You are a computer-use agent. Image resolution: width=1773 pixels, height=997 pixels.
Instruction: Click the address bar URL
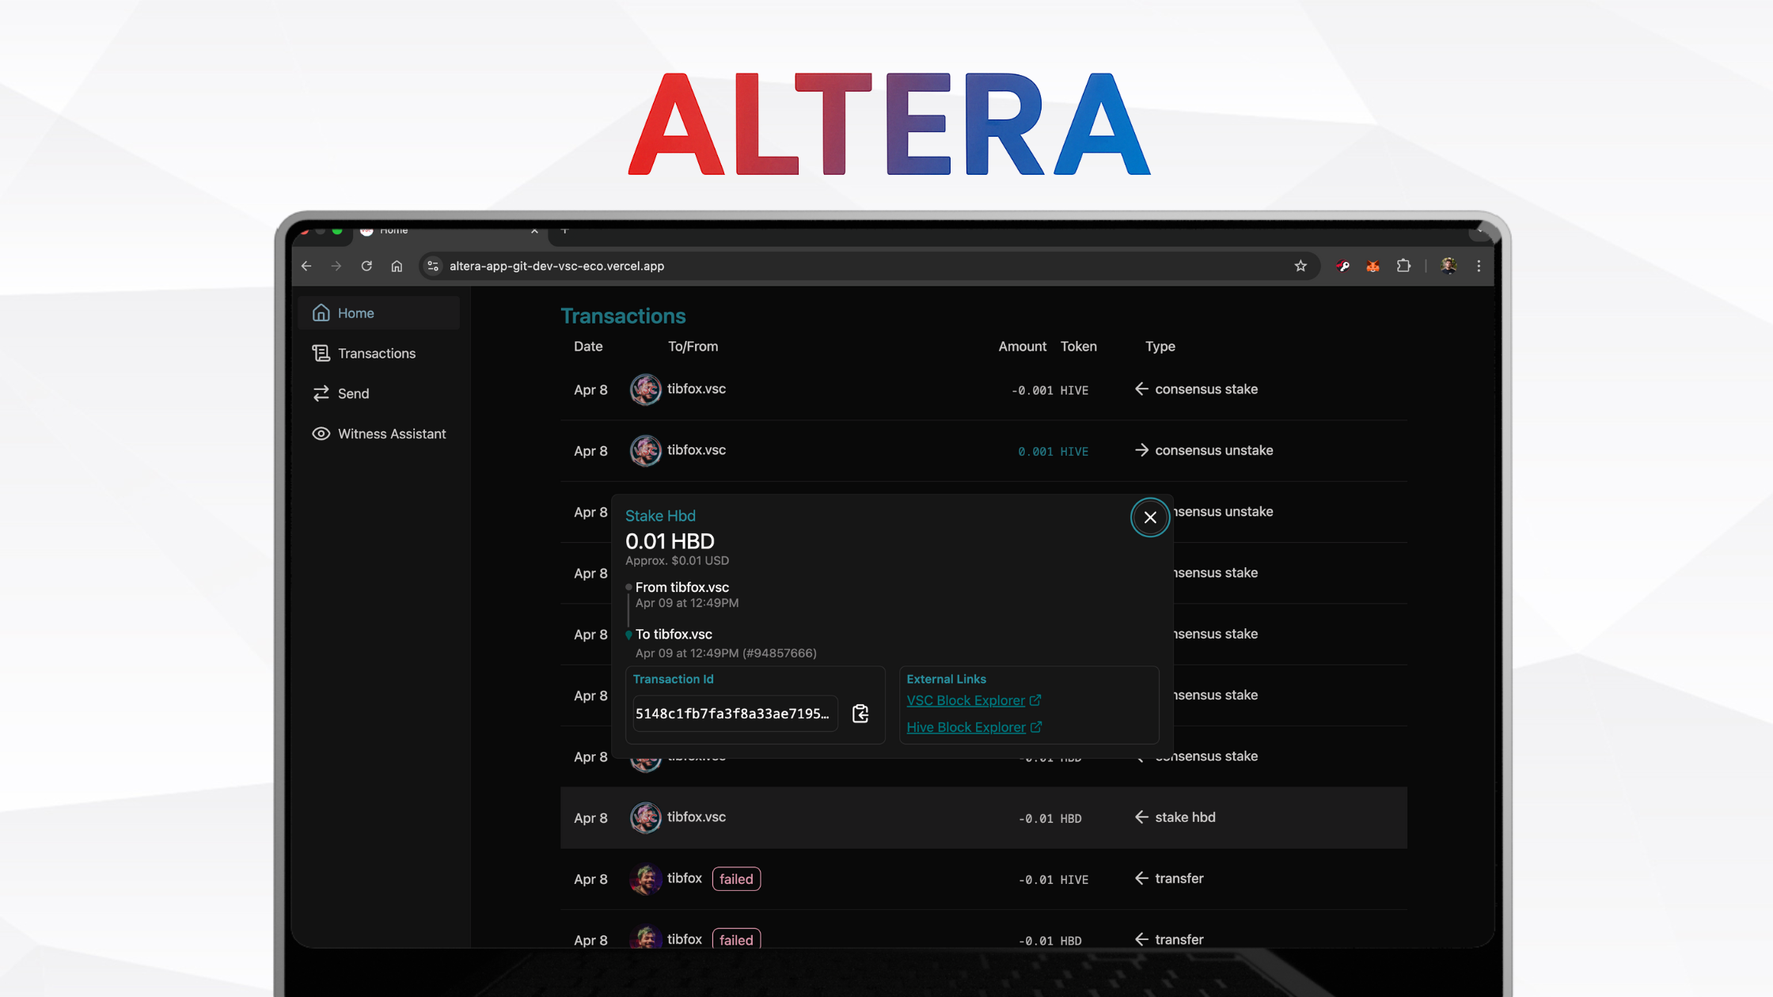click(x=556, y=267)
